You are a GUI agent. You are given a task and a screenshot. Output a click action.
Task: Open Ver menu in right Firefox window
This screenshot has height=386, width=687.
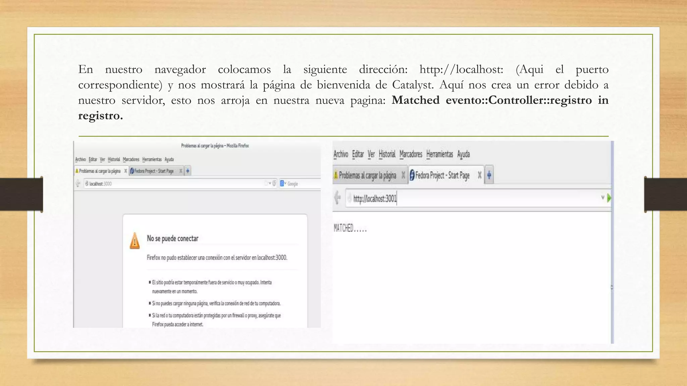371,154
